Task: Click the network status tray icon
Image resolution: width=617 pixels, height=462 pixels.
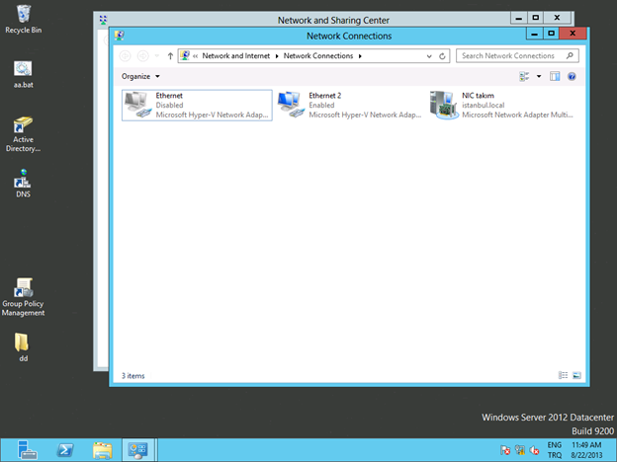Action: click(x=520, y=450)
